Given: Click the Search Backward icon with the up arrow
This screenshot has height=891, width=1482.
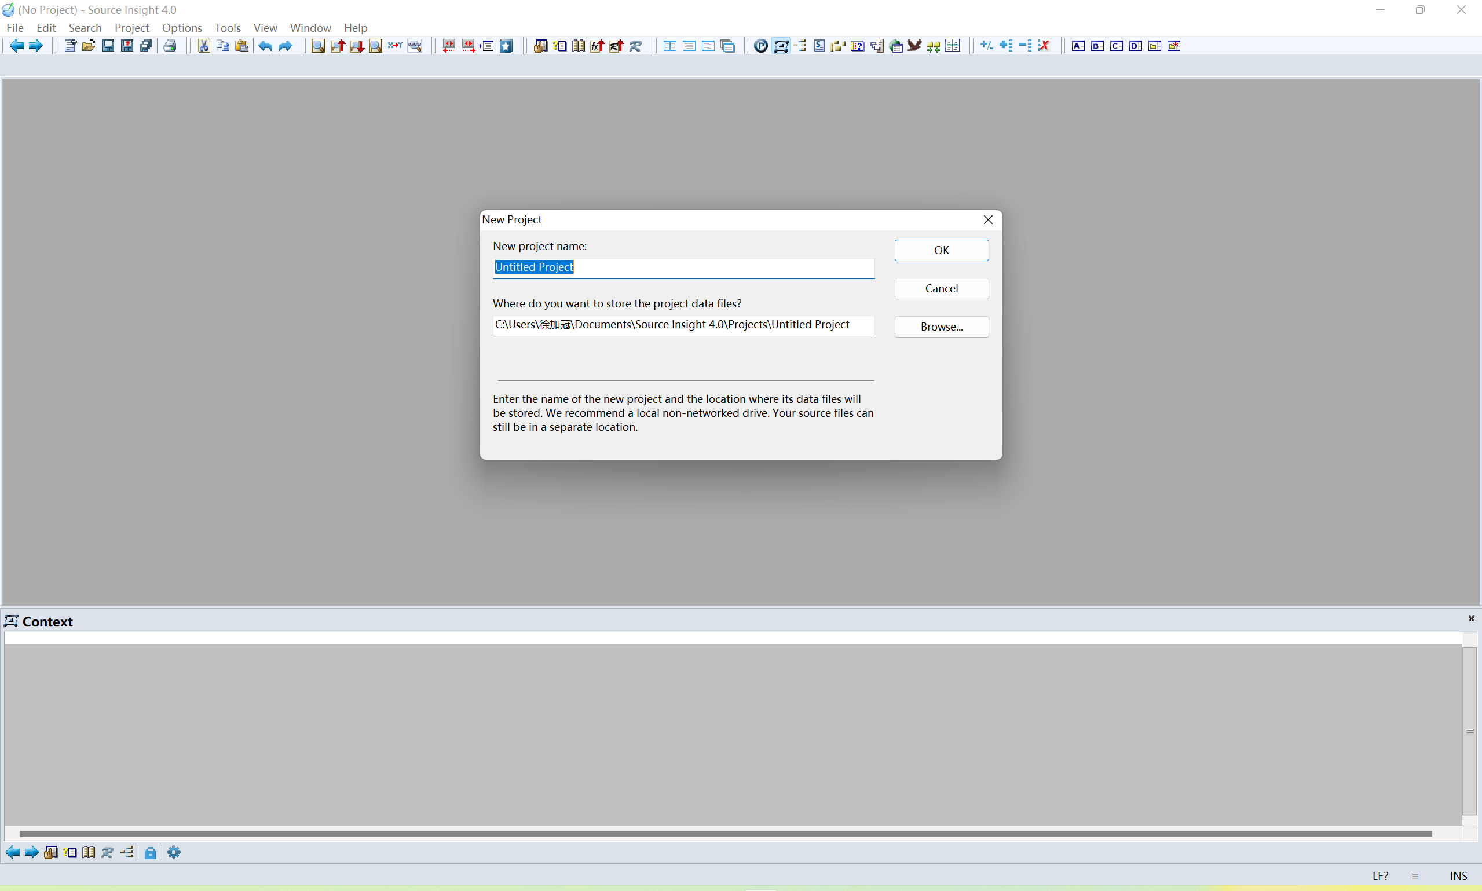Looking at the screenshot, I should [338, 46].
